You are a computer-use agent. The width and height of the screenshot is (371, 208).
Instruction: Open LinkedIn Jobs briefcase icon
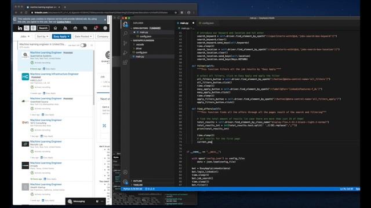pyautogui.click(x=75, y=28)
